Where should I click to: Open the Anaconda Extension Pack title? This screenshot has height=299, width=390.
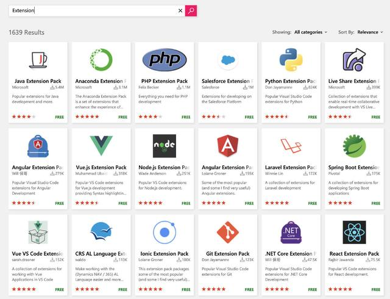[101, 81]
